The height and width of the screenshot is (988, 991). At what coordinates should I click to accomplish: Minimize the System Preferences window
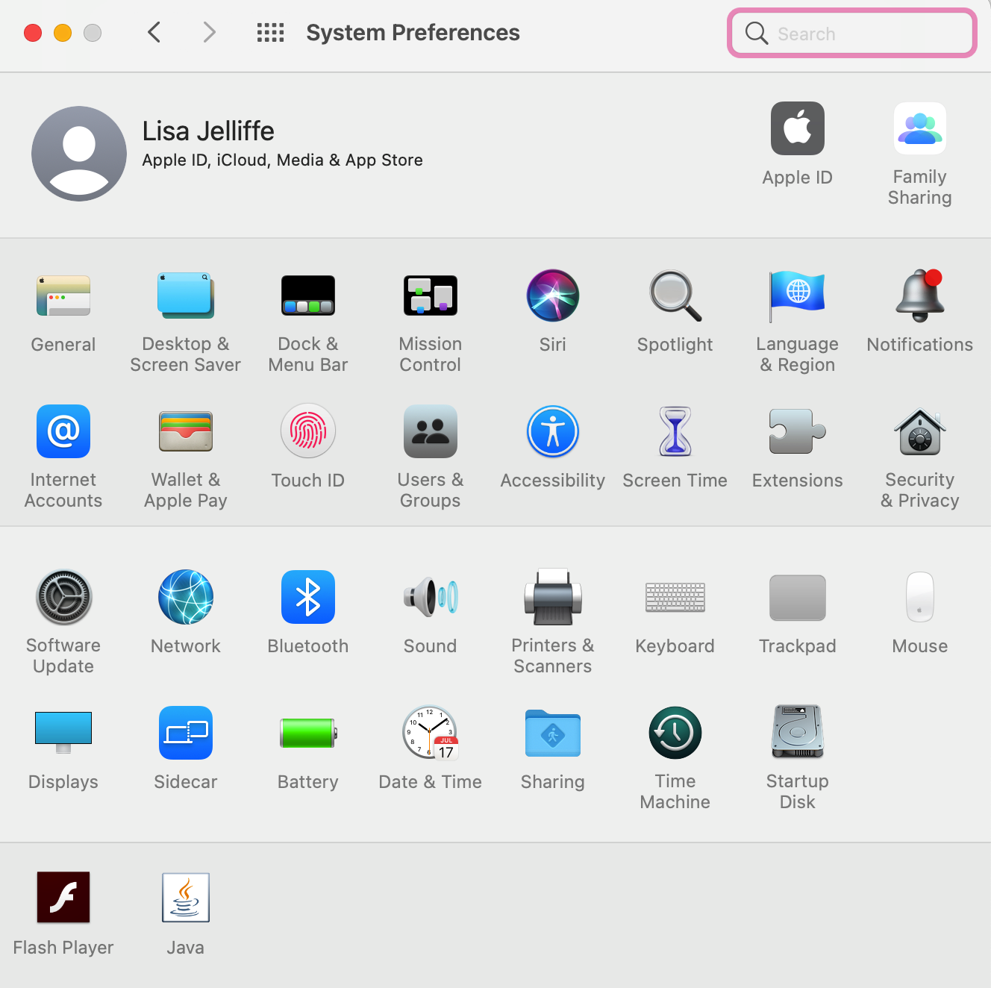[63, 33]
